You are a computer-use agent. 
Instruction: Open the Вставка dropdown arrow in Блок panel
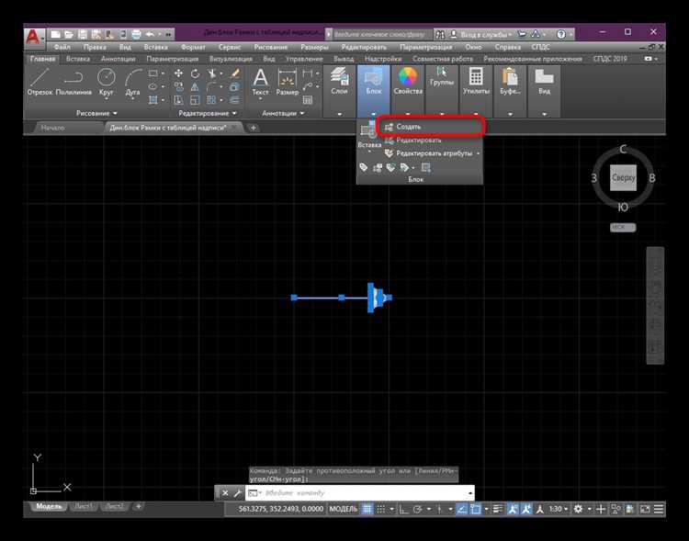point(369,152)
